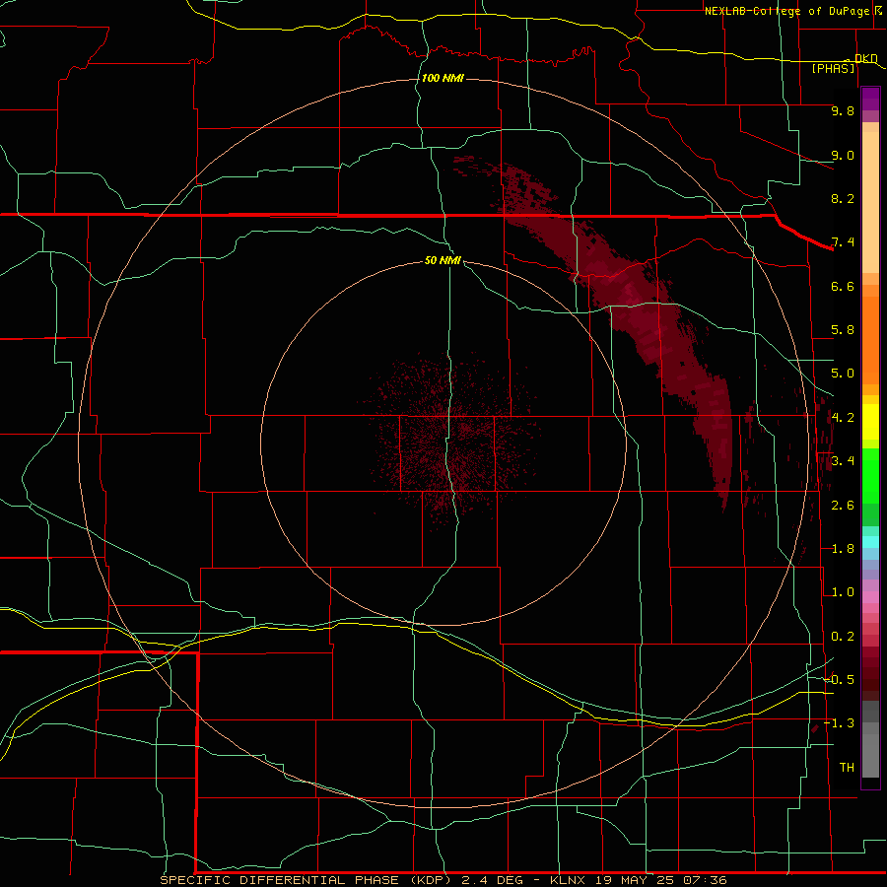
Task: Select the 3.4 value on color scale
Action: pos(843,461)
